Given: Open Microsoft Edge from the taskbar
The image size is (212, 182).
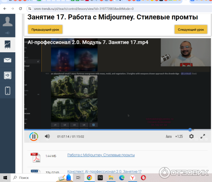Looking at the screenshot, I should (122, 178).
